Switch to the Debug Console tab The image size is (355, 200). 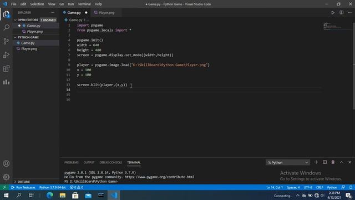[111, 162]
